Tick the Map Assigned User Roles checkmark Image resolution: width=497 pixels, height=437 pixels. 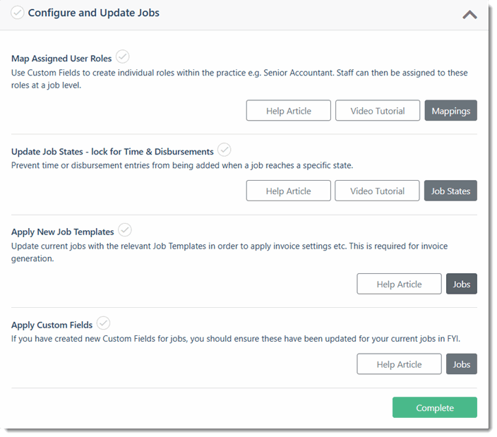tap(122, 57)
